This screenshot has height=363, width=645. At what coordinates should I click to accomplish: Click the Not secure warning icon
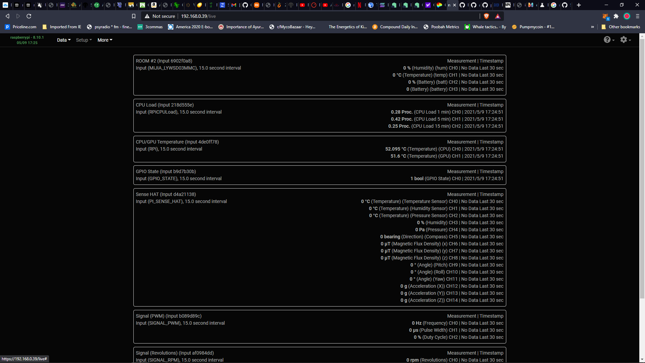coord(147,16)
